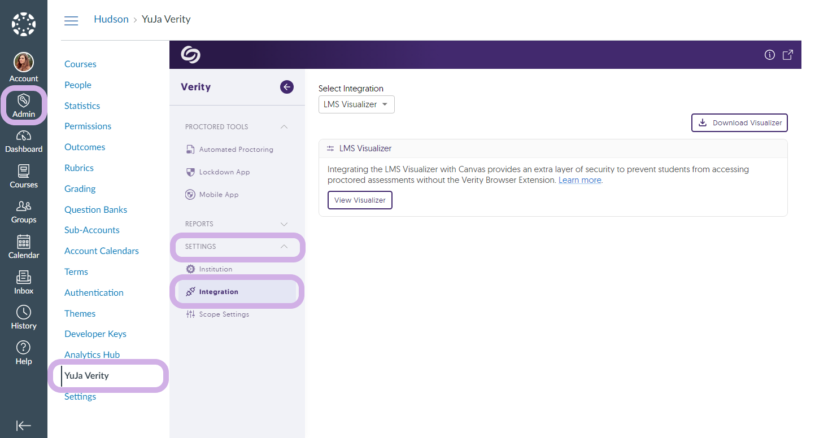Screen dimensions: 815x438
Task: Click the Mobile App icon
Action: coord(190,195)
